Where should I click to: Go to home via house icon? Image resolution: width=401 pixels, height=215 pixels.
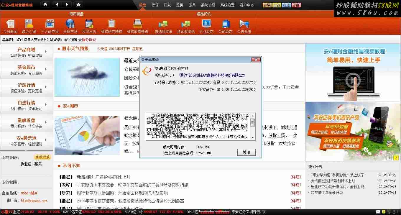point(45,5)
